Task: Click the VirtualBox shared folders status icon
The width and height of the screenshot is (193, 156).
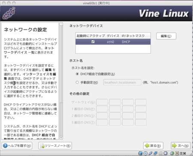Action: point(160,153)
